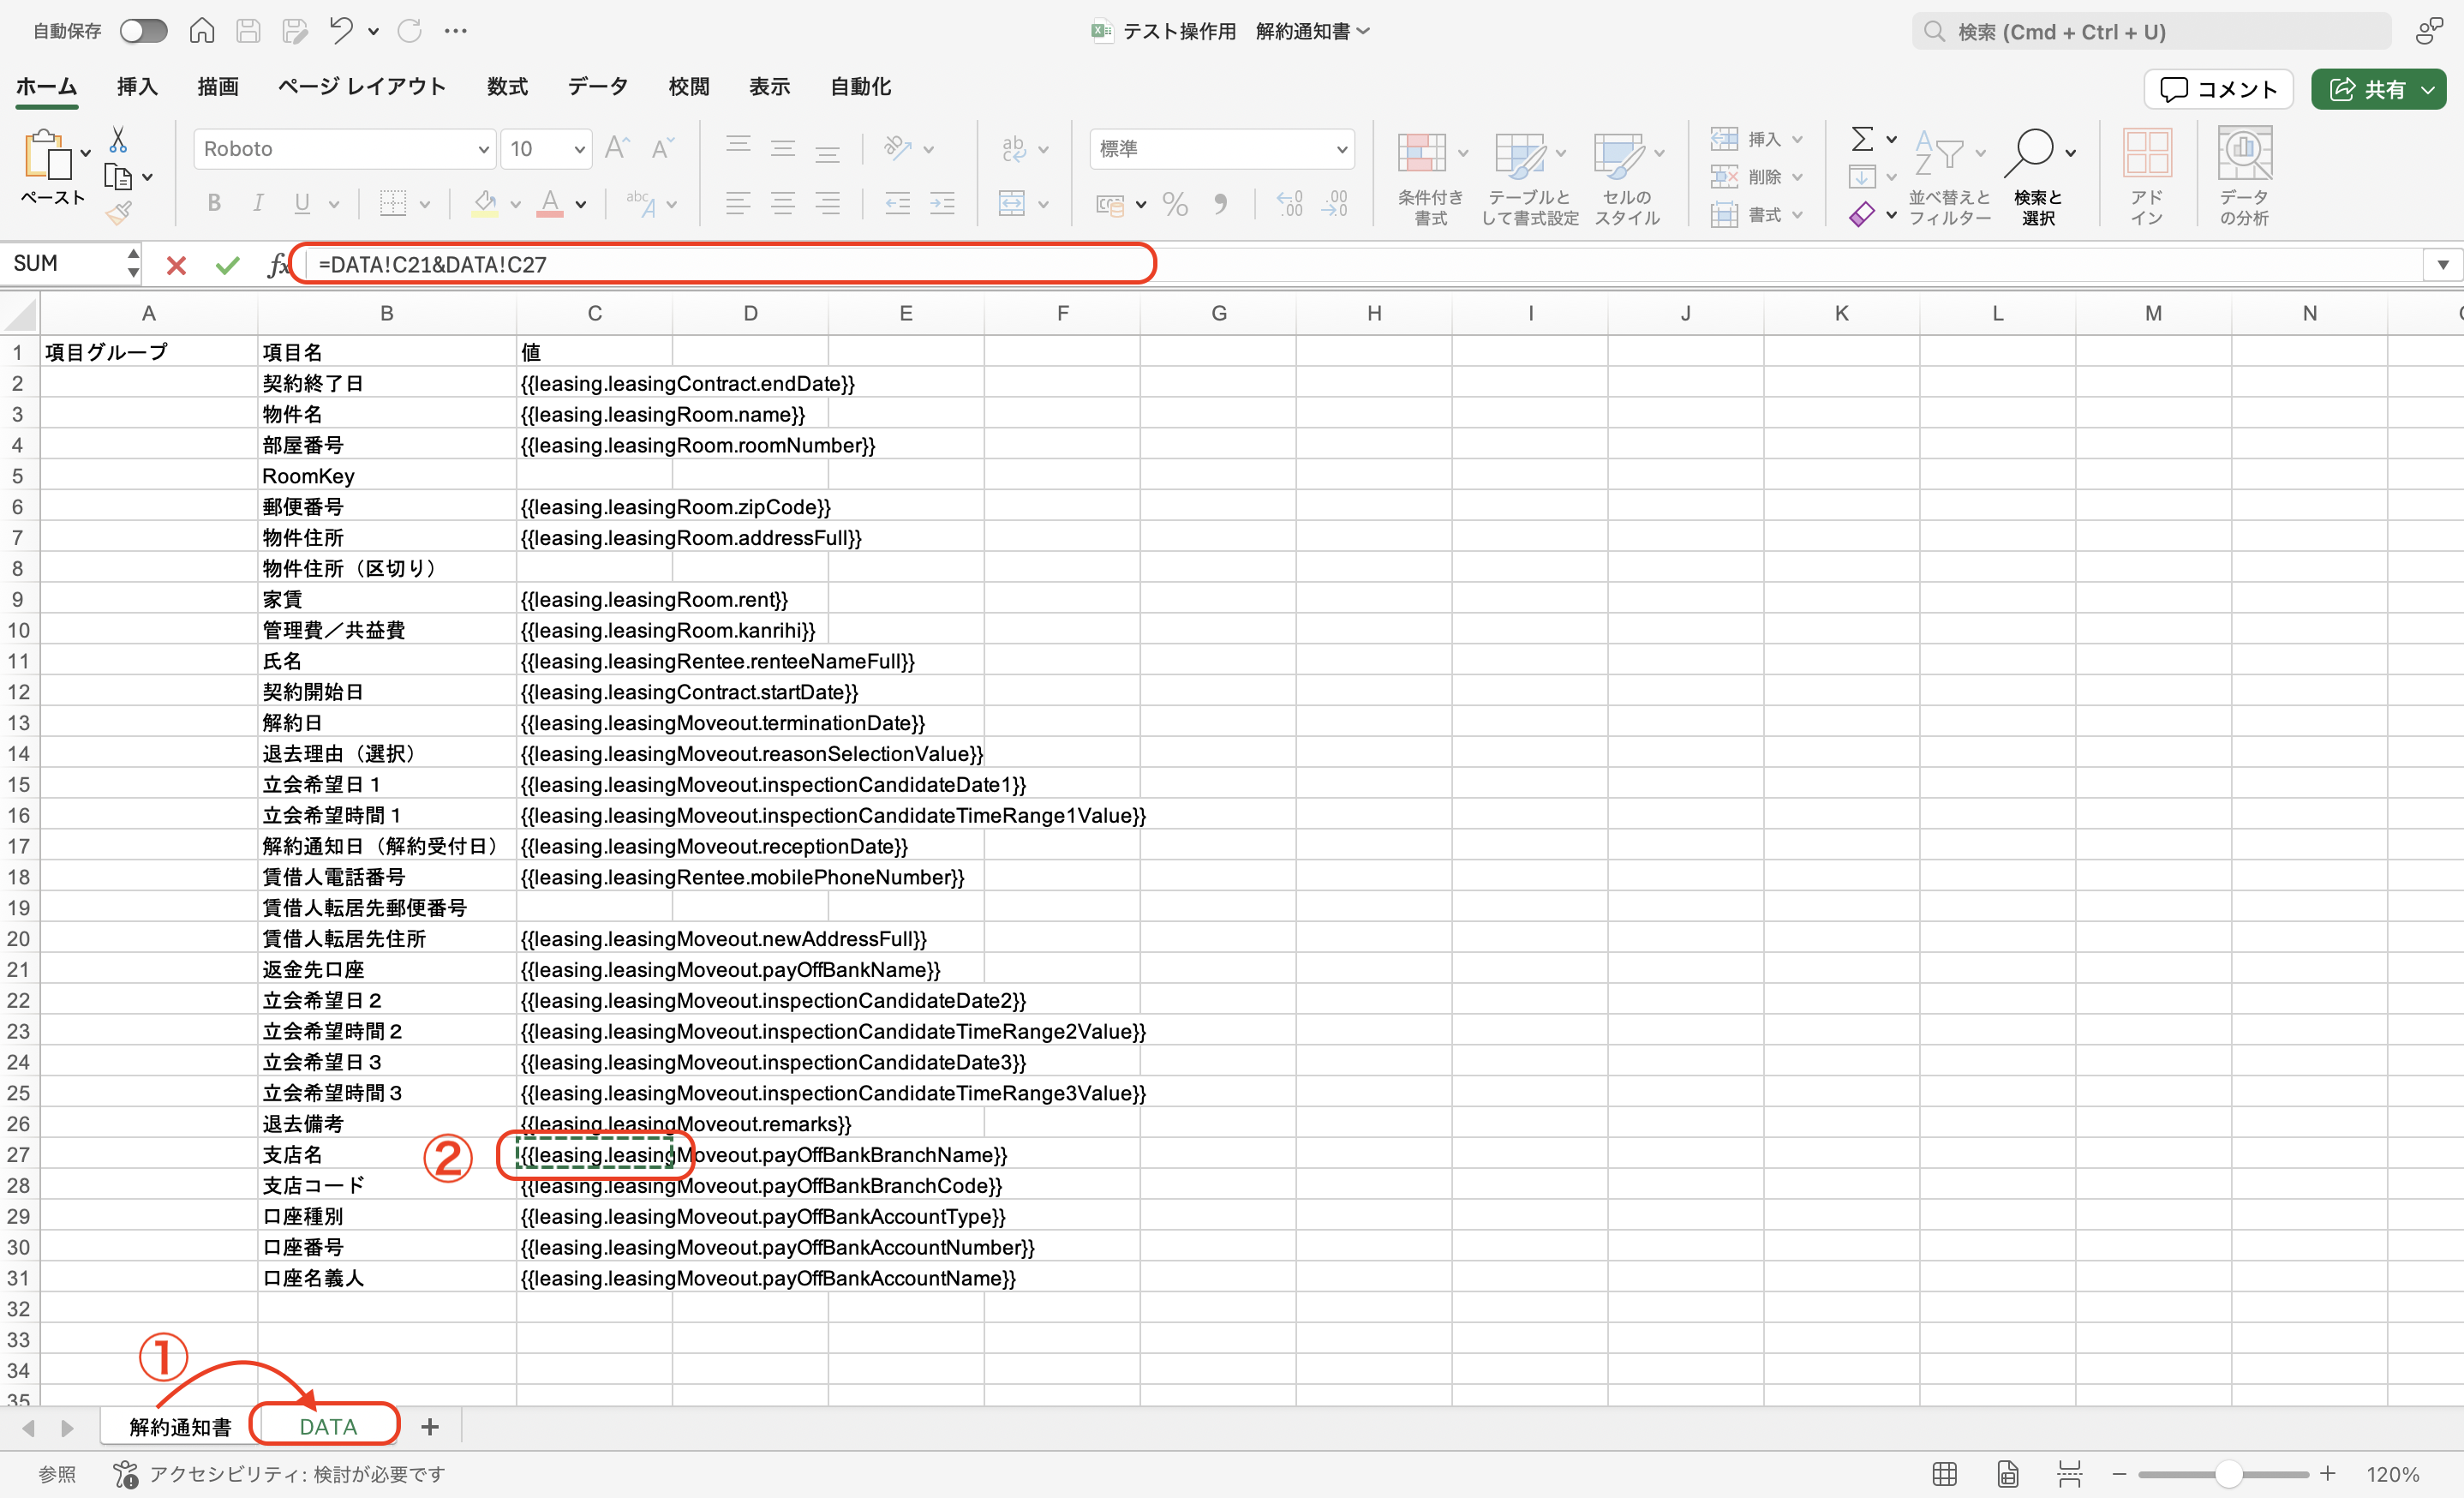Image resolution: width=2464 pixels, height=1498 pixels.
Task: Click the decrease indent icon
Action: (x=897, y=203)
